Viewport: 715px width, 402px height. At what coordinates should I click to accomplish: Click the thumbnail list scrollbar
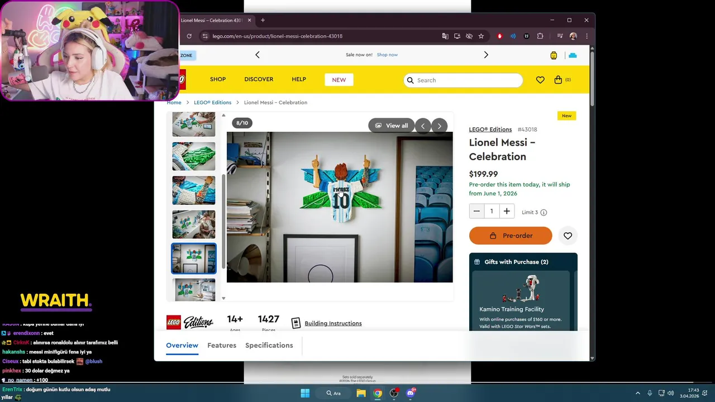click(x=223, y=221)
